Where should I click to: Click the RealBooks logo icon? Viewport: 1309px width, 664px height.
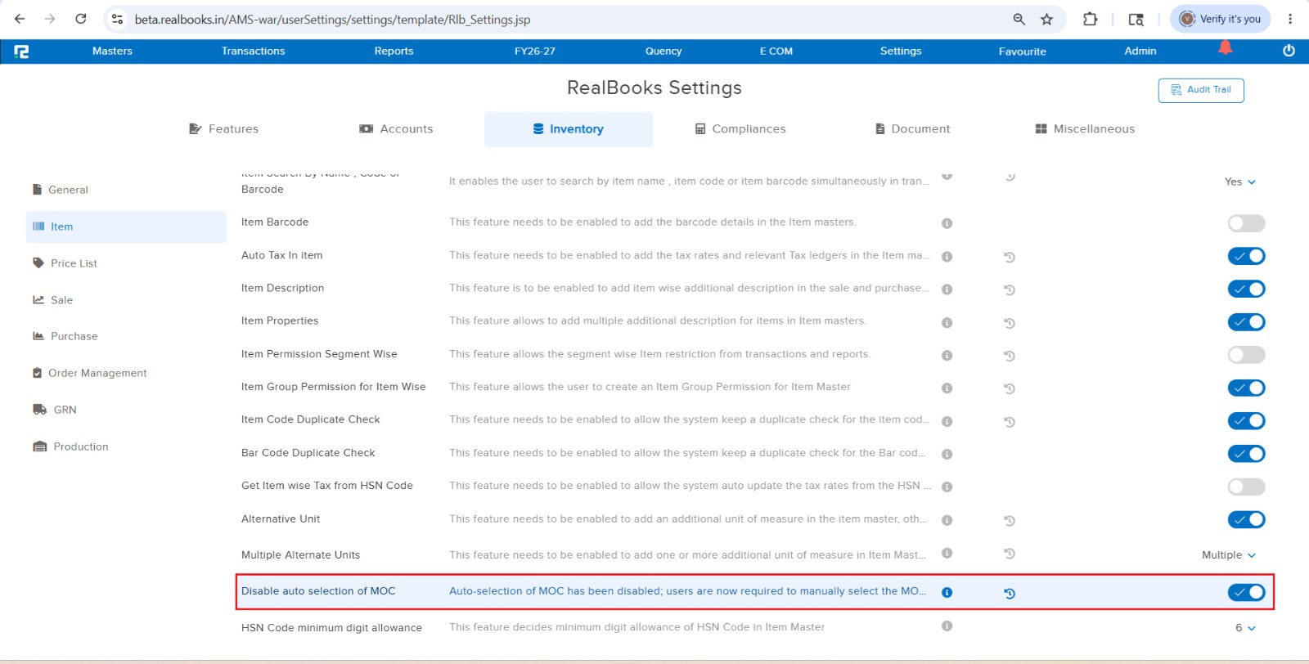pos(21,52)
